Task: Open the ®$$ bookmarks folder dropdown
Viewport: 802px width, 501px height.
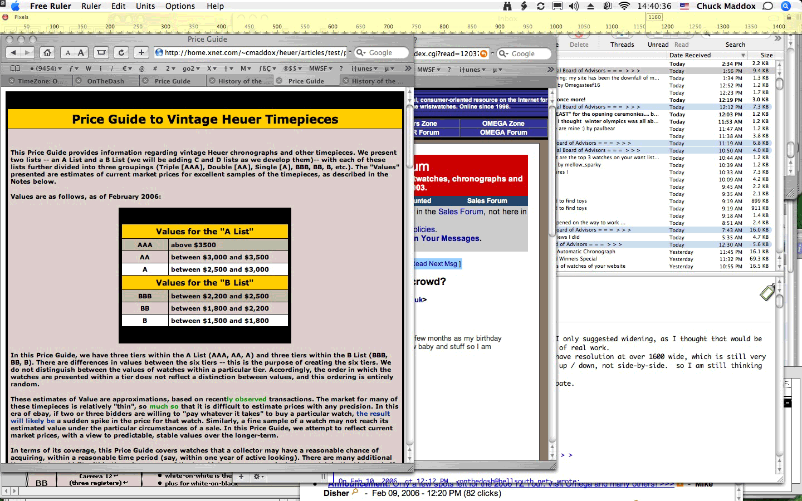Action: click(x=293, y=68)
